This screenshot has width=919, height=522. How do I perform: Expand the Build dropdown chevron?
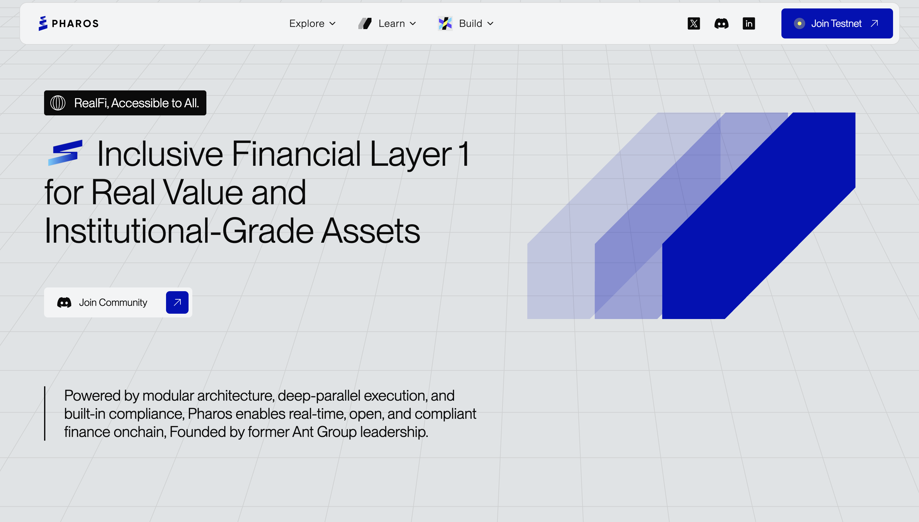491,24
